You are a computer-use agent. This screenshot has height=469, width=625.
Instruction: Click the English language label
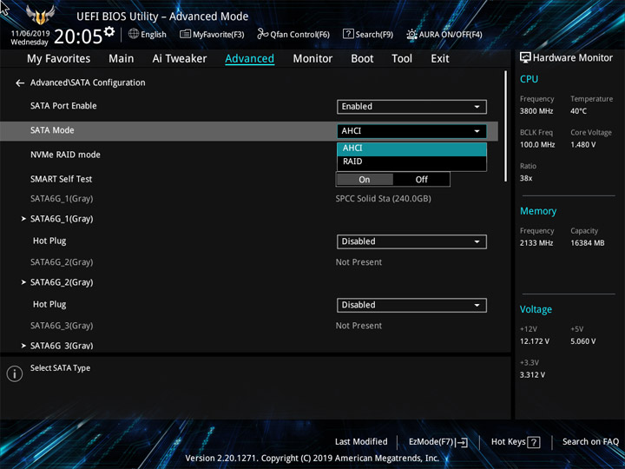pos(154,34)
